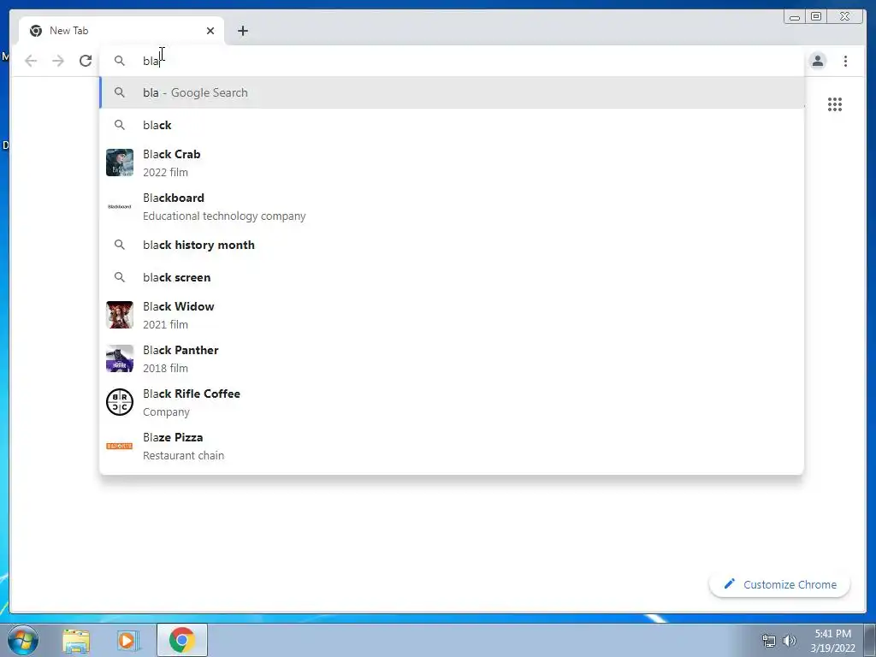Close the New Tab tab
Viewport: 876px width, 657px height.
[210, 31]
